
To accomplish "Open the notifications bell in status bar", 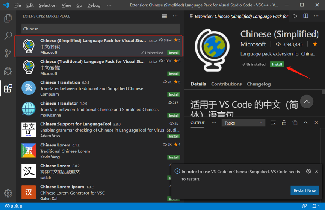I will pos(316,206).
